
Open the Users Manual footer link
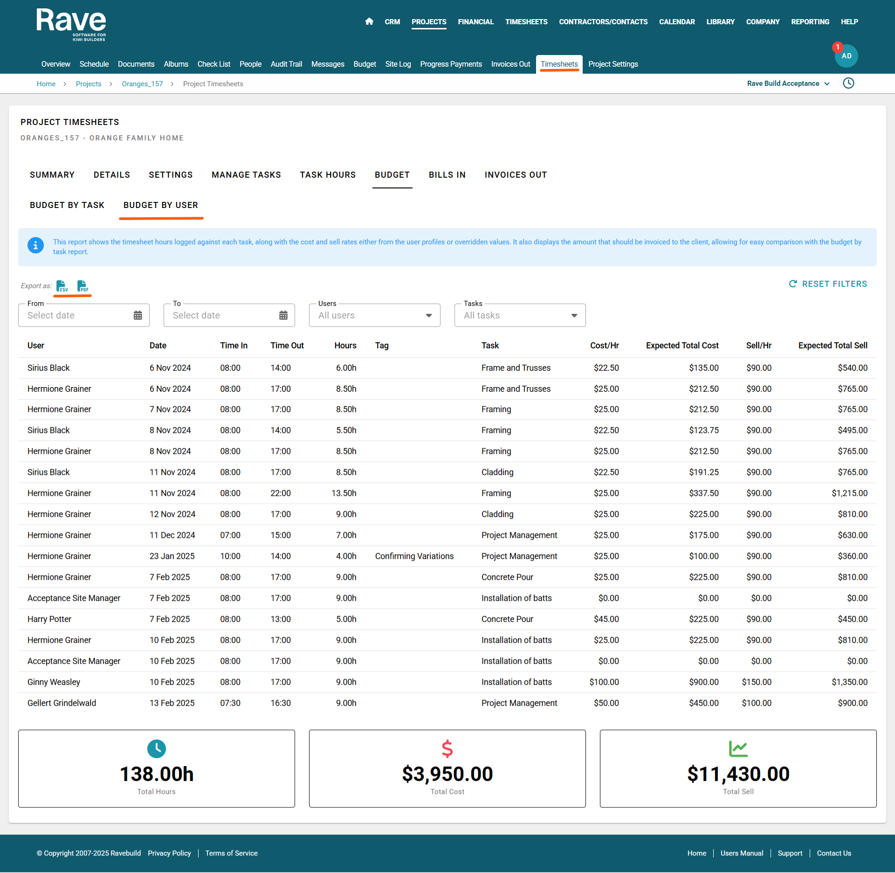(742, 853)
